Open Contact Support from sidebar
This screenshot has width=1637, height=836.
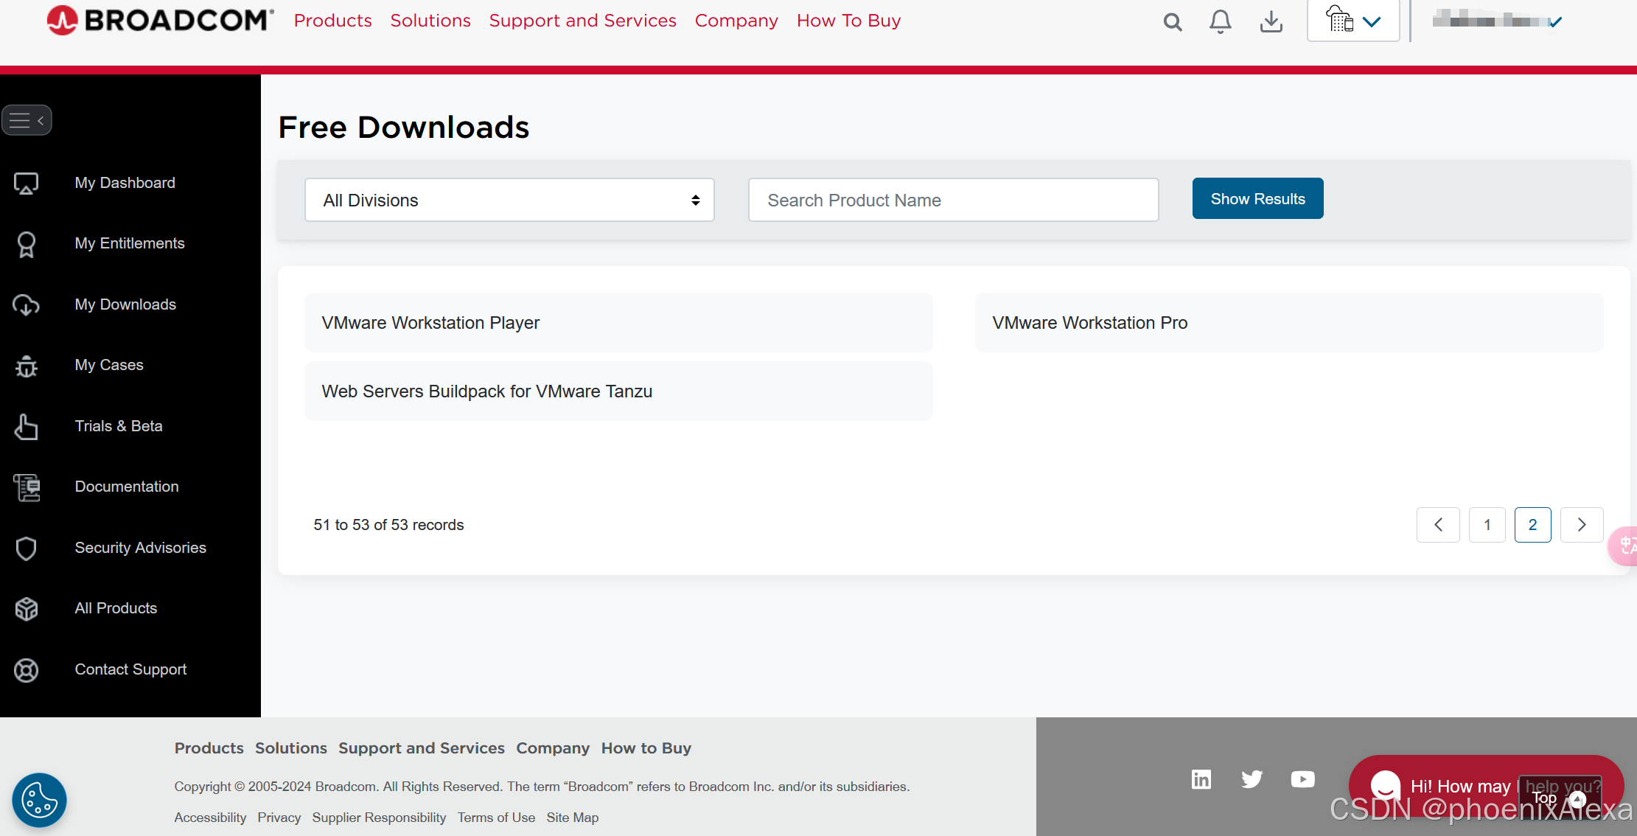point(130,669)
